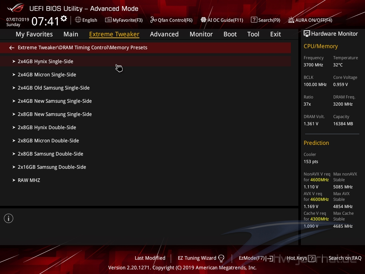Go to the Exit tab
365x274 pixels.
click(x=276, y=34)
